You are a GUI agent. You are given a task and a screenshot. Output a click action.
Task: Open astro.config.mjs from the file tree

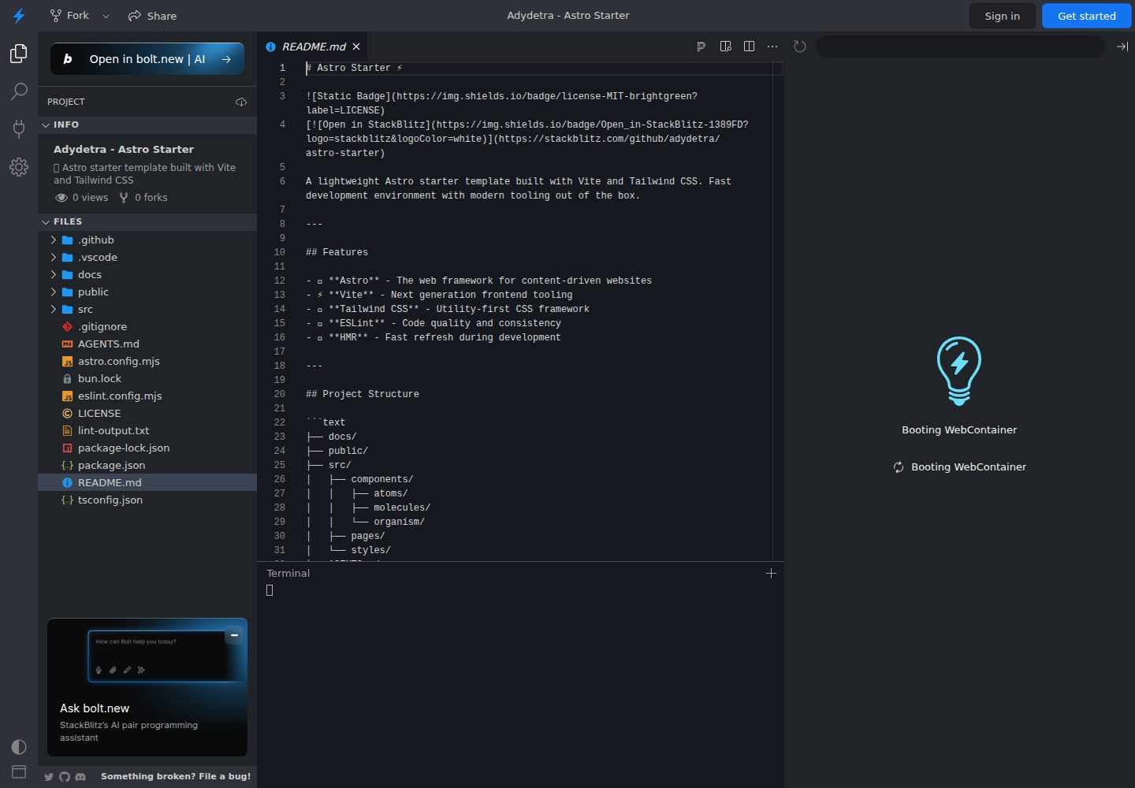(147, 361)
